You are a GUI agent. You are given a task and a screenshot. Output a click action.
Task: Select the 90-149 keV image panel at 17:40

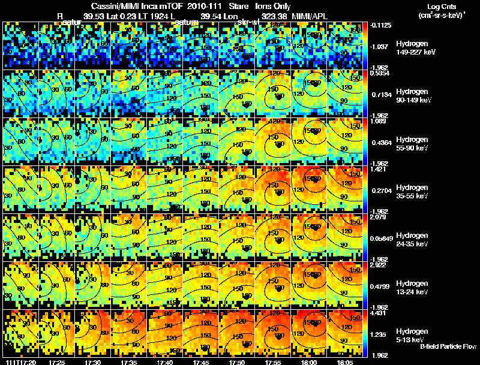click(165, 93)
